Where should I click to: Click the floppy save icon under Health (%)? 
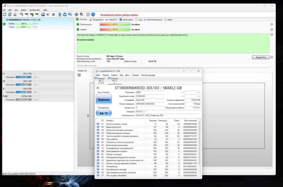coord(79,75)
